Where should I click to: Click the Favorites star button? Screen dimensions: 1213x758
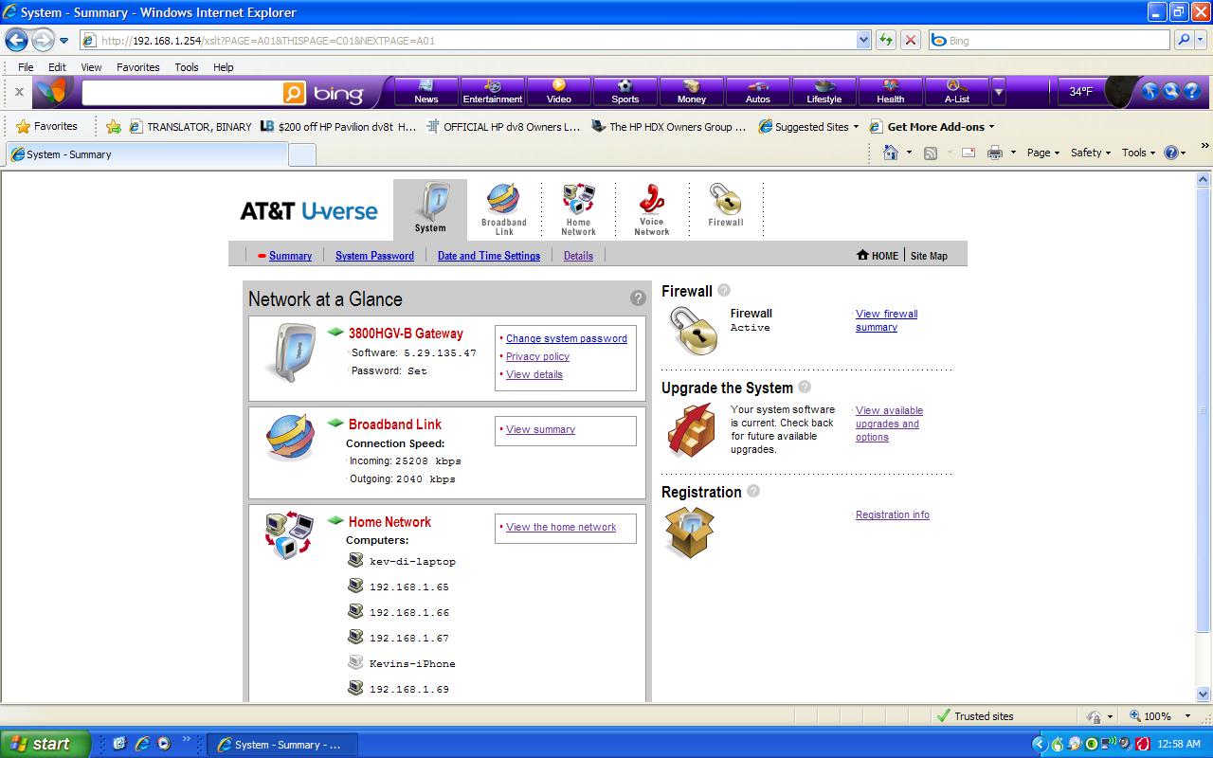[46, 126]
